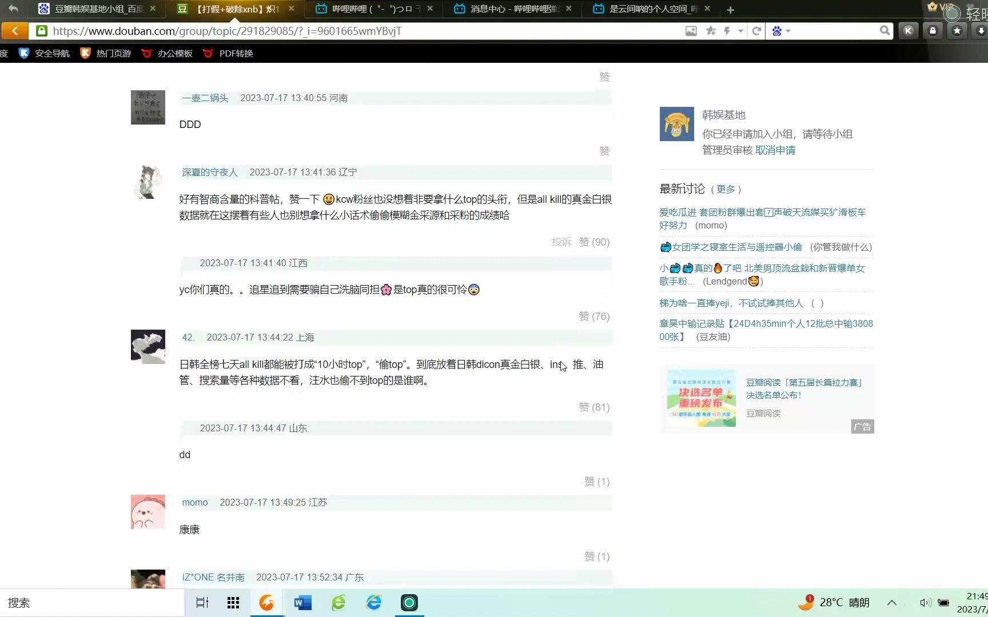Click the 决选名单重磅发布 ad image
Viewport: 988px width, 617px height.
[x=702, y=398]
